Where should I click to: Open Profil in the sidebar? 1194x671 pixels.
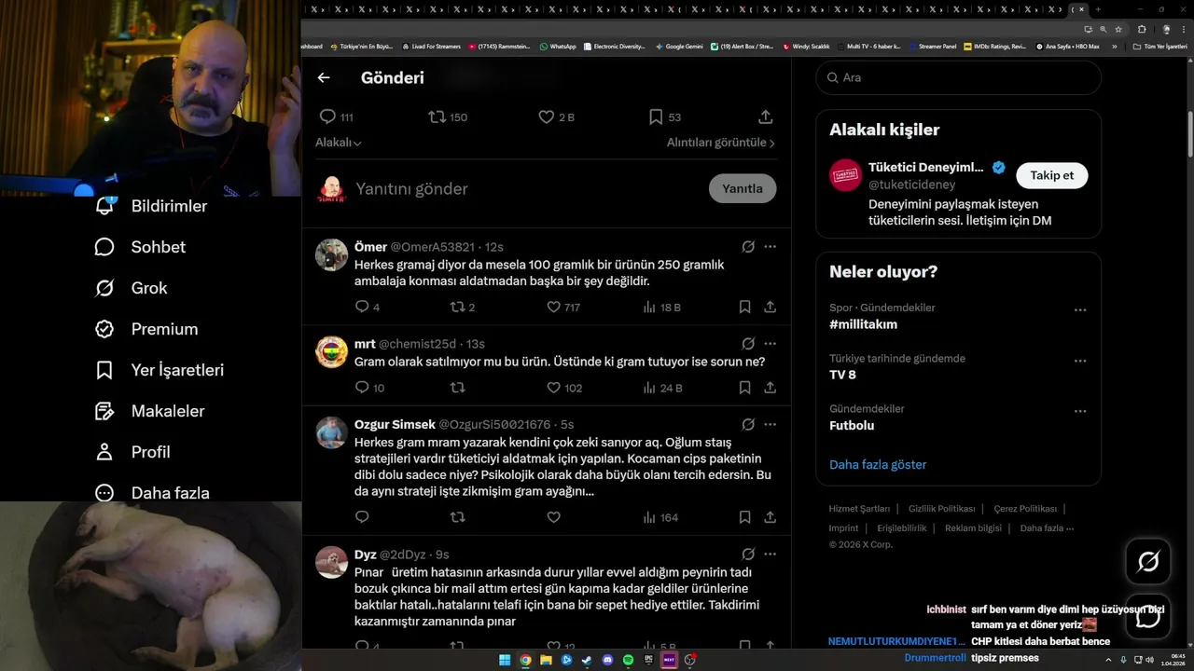click(x=132, y=452)
